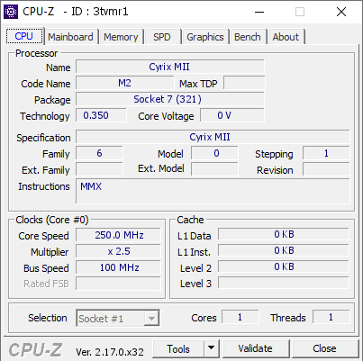Screen dimensions: 363x361
Task: Open the Bench tab
Action: coord(248,37)
